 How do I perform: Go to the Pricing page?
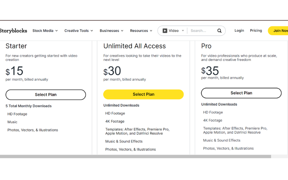coord(256,31)
